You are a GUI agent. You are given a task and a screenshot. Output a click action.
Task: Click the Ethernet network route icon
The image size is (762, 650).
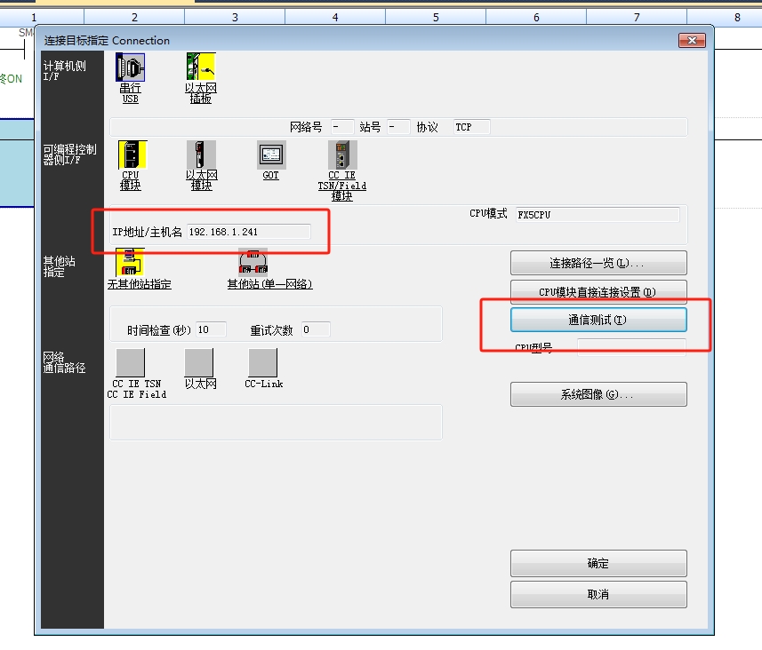coord(199,362)
